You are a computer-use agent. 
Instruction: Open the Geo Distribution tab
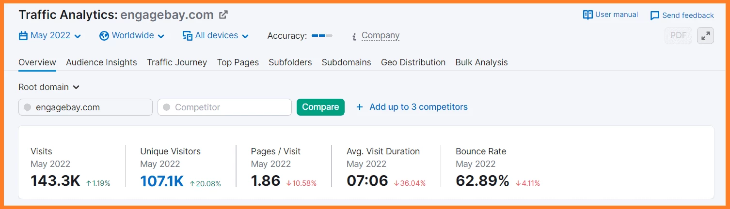[x=413, y=62]
